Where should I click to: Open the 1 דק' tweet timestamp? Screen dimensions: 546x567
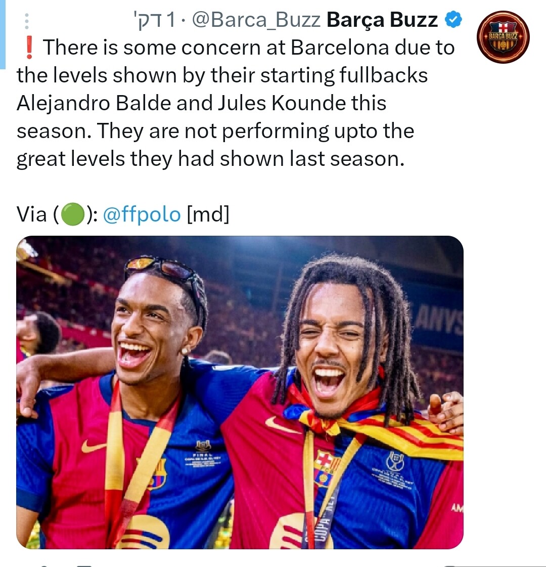click(154, 20)
